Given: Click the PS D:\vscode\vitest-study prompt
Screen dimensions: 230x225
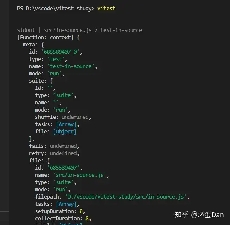Looking at the screenshot, I should 56,9.
